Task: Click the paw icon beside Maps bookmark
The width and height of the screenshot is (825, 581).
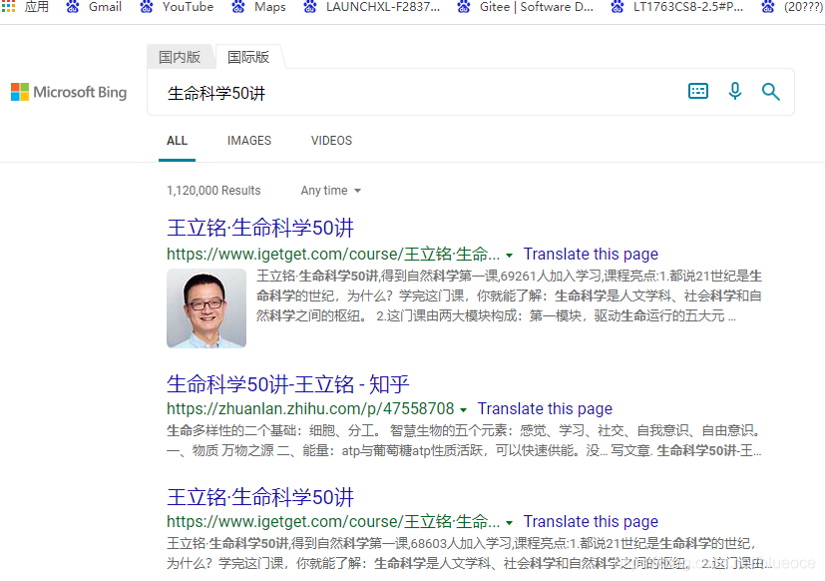Action: [238, 7]
